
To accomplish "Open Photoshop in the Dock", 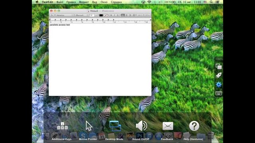I will (139, 136).
